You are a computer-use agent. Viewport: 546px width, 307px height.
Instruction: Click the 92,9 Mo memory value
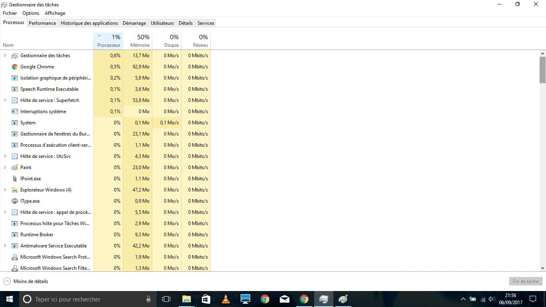pyautogui.click(x=141, y=67)
